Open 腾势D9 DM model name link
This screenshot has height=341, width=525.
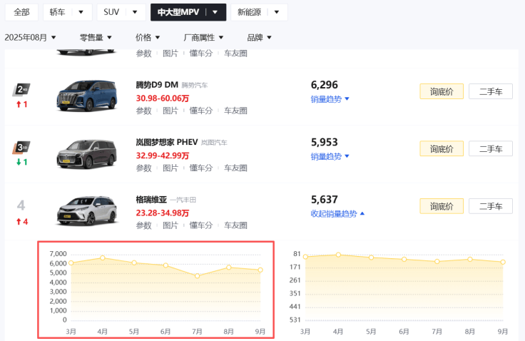coord(157,85)
